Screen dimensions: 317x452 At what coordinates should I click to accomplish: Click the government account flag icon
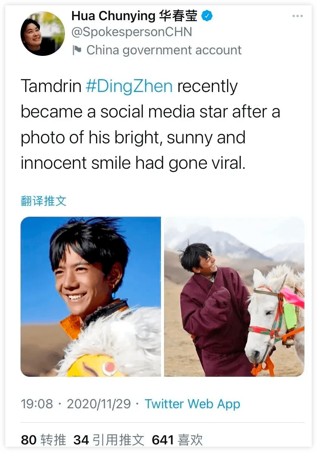coord(77,50)
